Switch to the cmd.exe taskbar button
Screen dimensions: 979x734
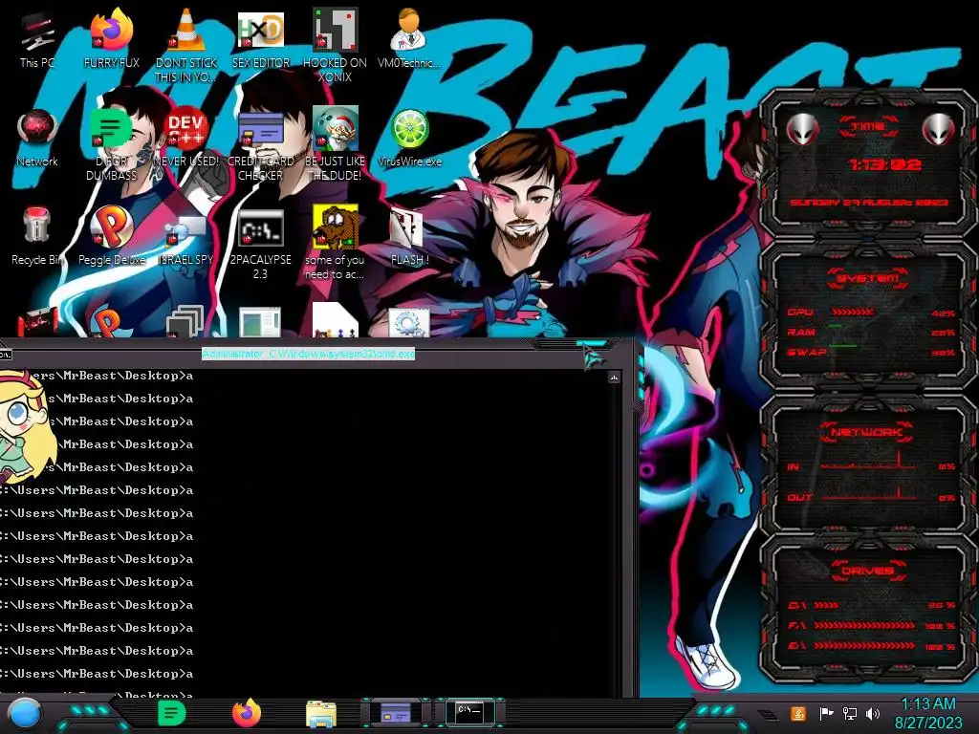[x=469, y=713]
